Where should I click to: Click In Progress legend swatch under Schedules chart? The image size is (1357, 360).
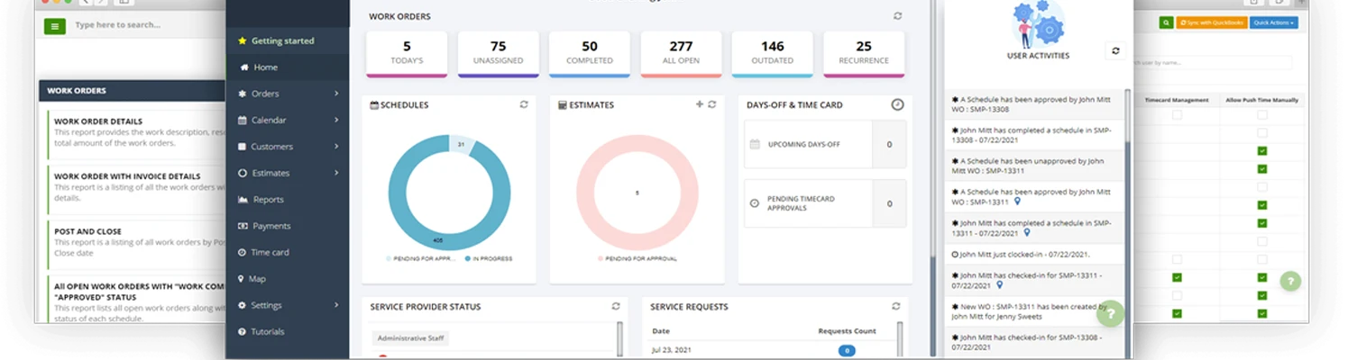(468, 258)
